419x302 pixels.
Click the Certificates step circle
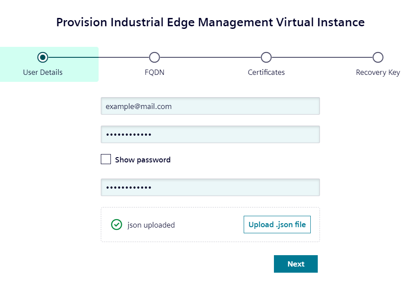[x=266, y=57]
